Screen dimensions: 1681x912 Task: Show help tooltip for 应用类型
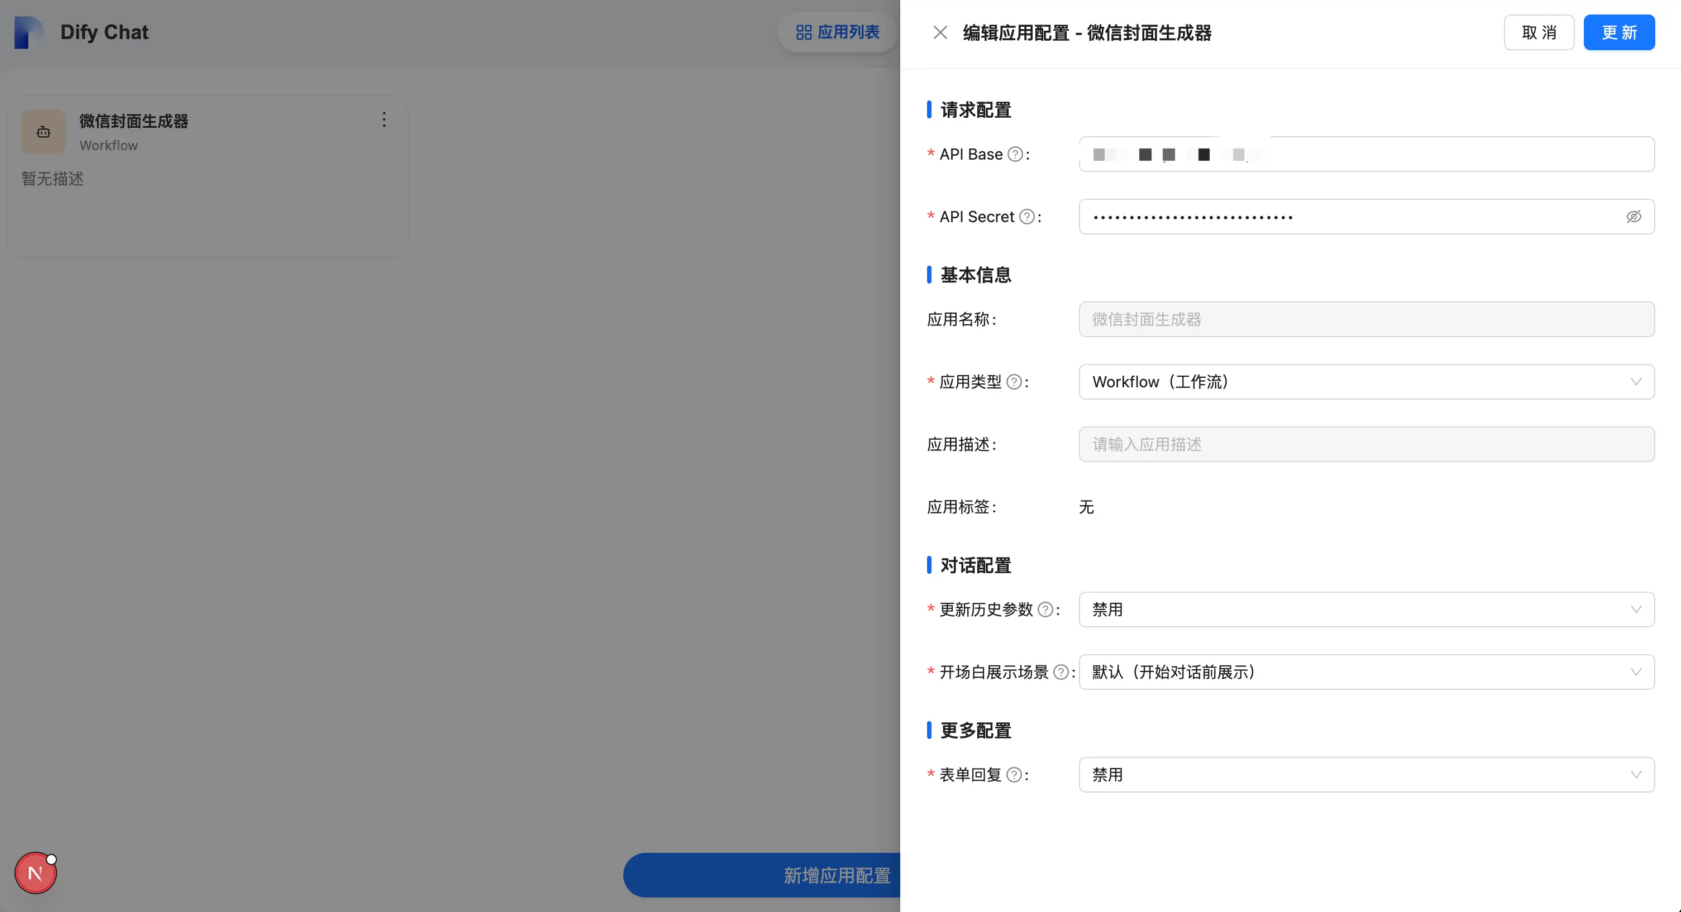coord(1014,382)
